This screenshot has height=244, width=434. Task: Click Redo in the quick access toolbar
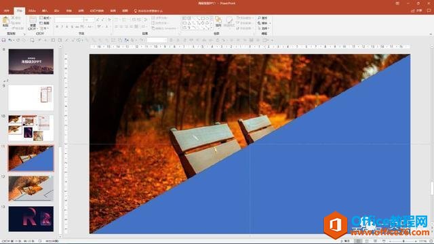[18, 41]
